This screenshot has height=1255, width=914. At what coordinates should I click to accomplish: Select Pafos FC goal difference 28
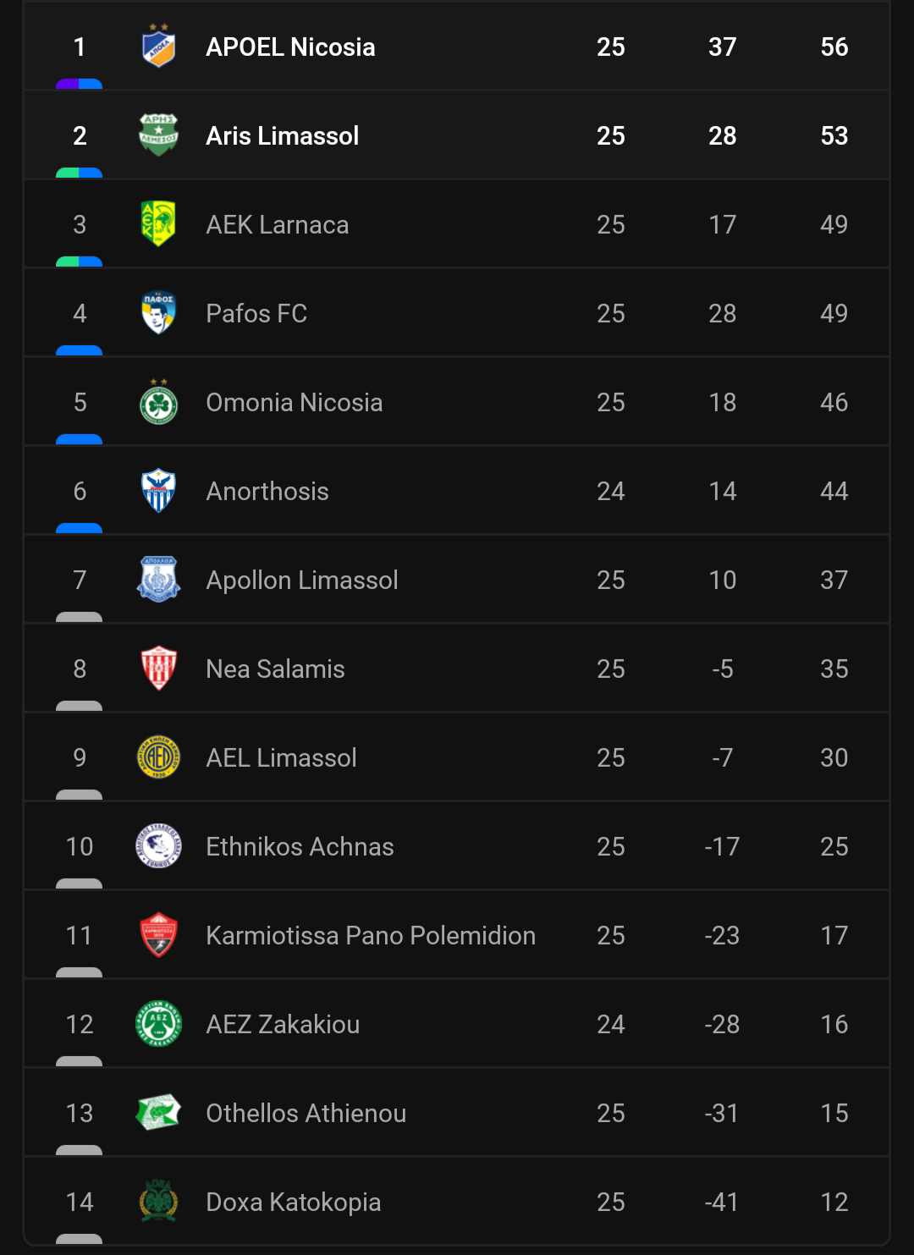[x=723, y=313]
